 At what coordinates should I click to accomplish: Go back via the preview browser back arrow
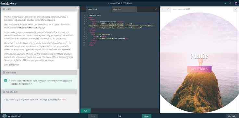point(163,9)
